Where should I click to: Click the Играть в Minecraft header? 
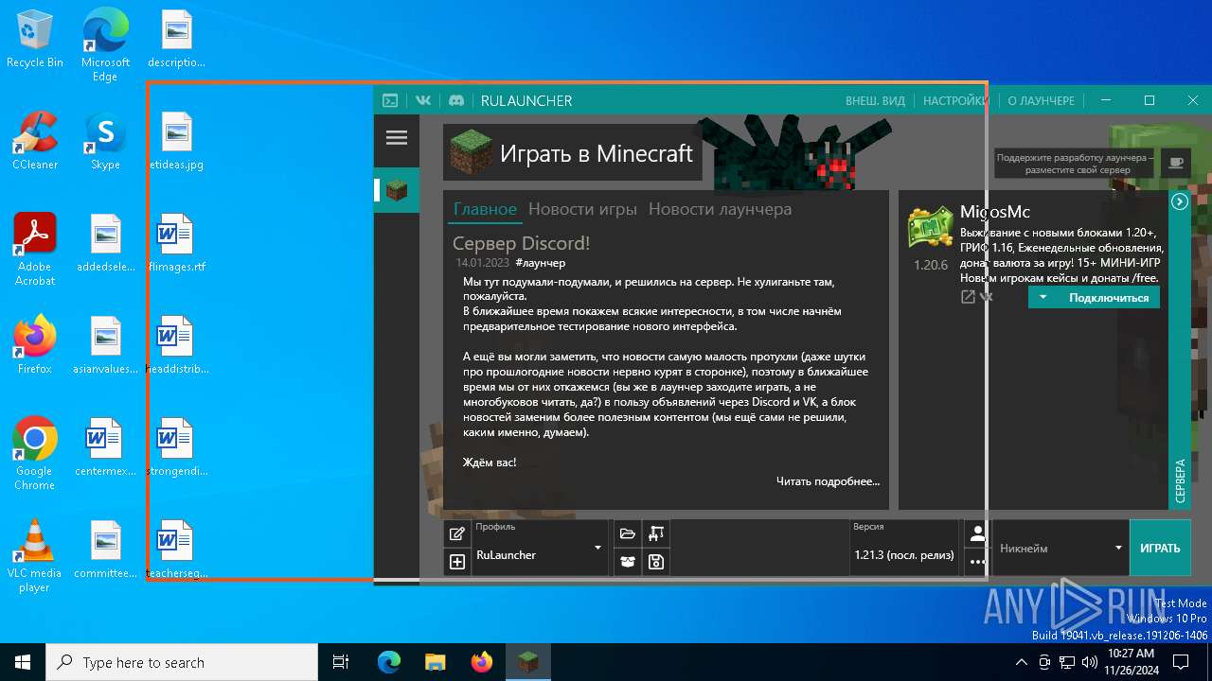pos(573,153)
